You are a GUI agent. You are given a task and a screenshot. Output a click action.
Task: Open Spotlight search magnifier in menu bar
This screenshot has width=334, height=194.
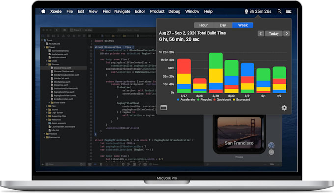[x=279, y=11]
